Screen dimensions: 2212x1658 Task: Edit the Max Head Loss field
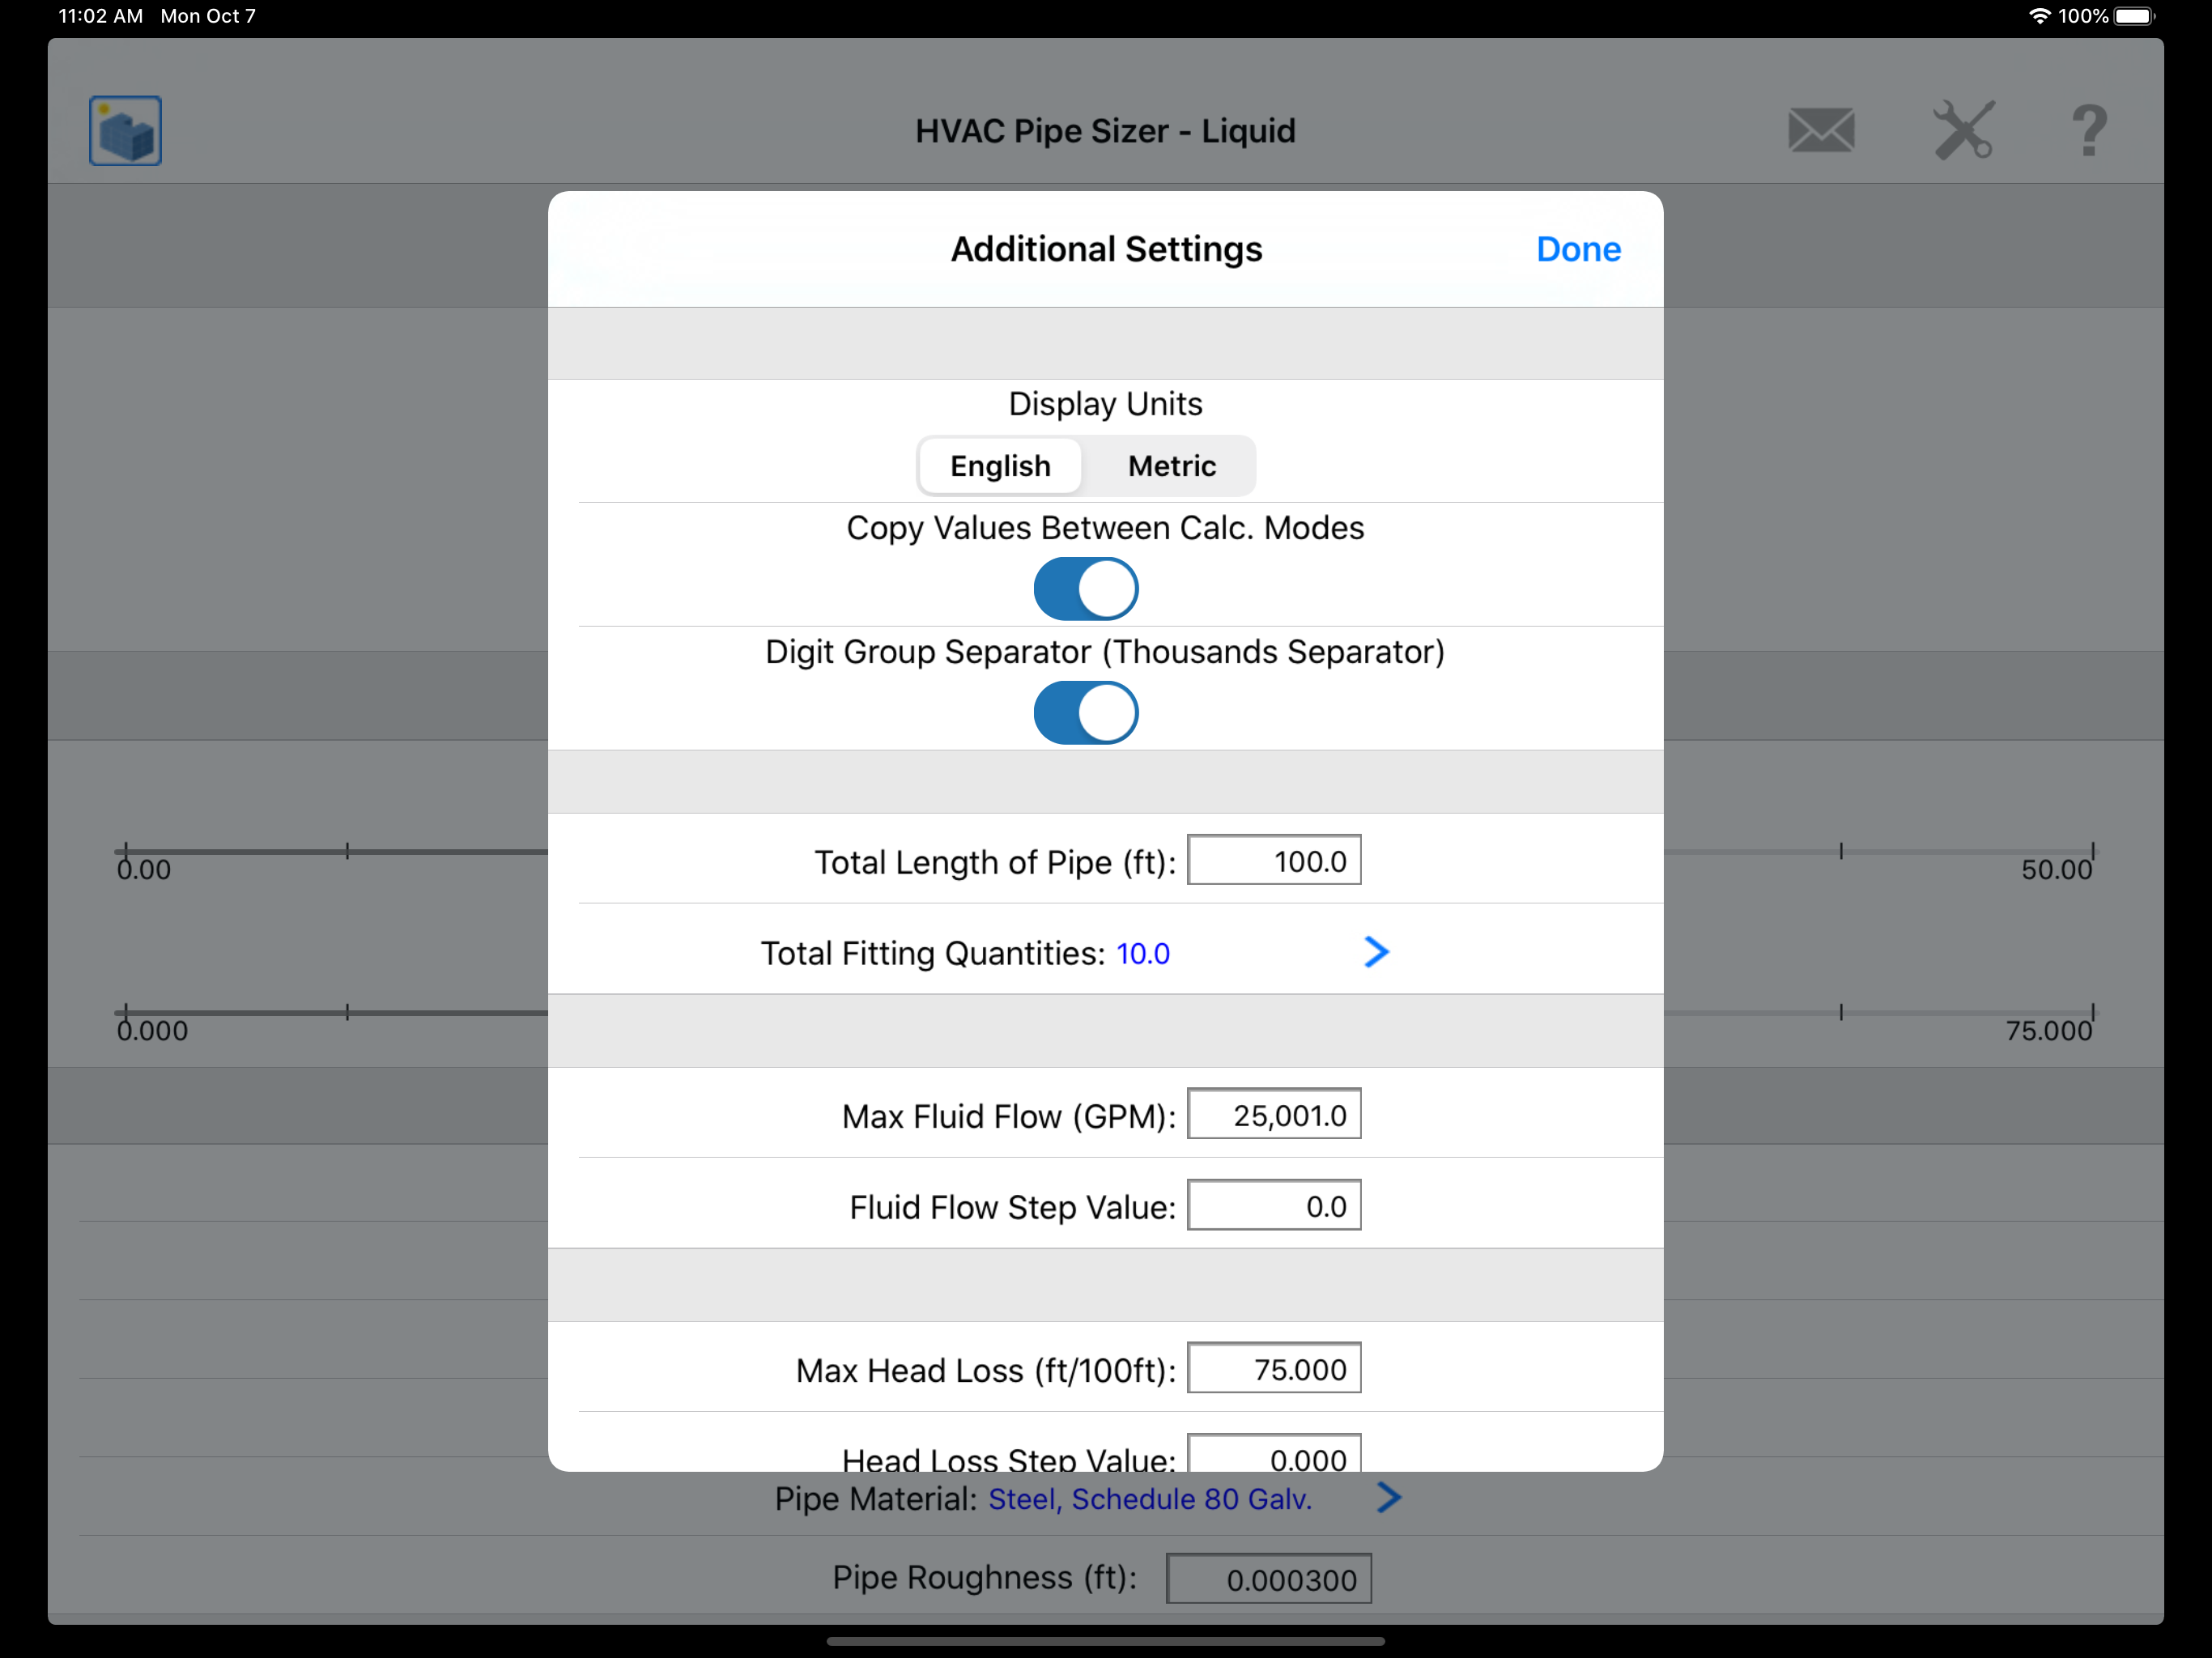pos(1274,1368)
